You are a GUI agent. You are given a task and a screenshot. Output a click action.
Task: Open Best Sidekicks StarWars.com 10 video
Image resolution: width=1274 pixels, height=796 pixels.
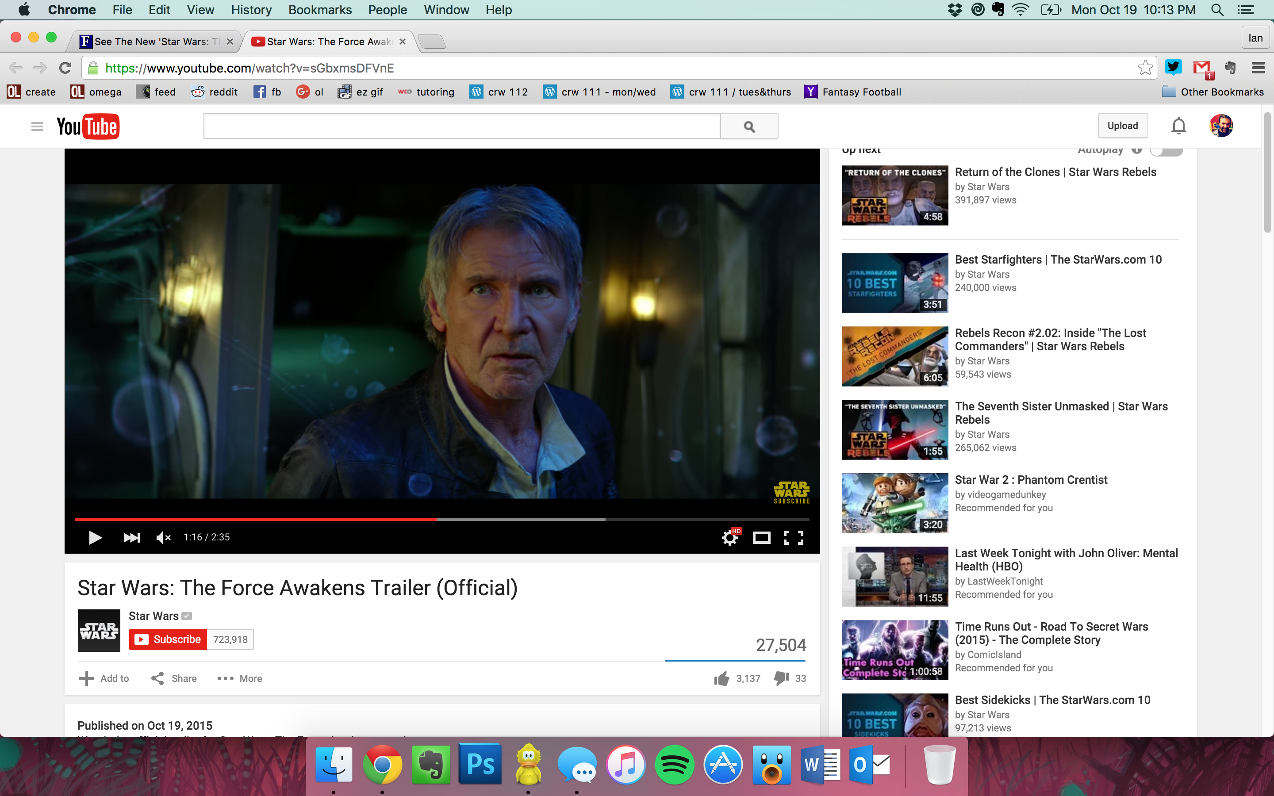click(1052, 700)
